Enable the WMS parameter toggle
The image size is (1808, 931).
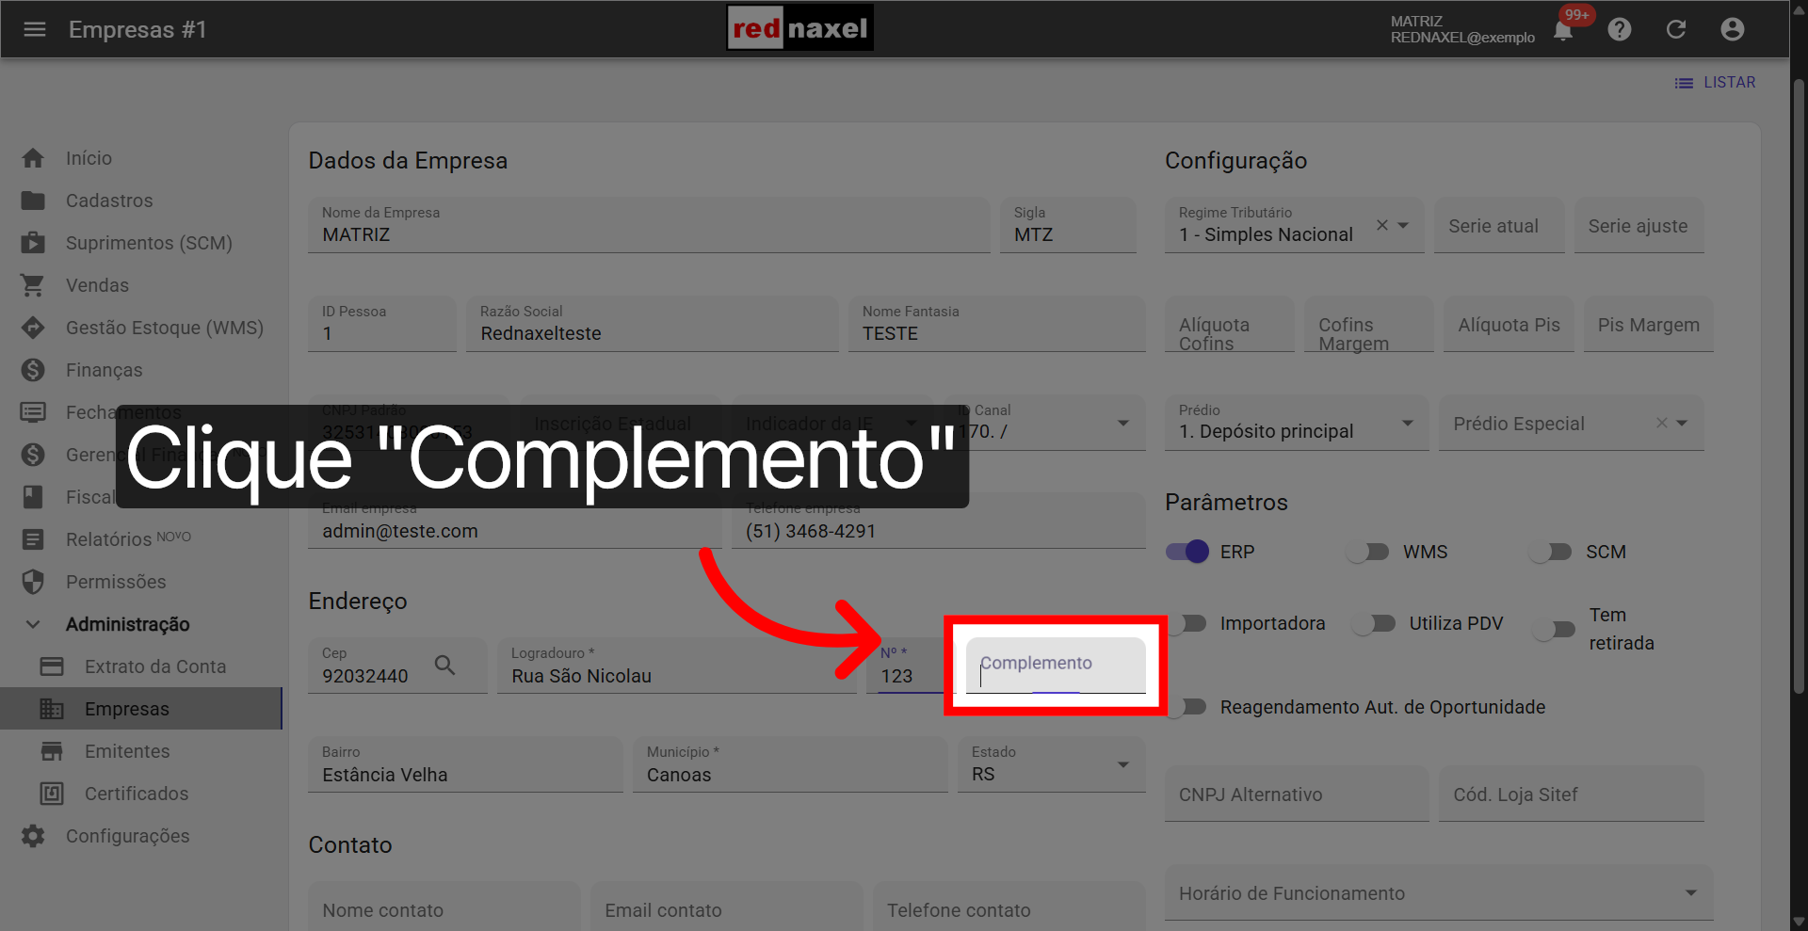[x=1368, y=552]
